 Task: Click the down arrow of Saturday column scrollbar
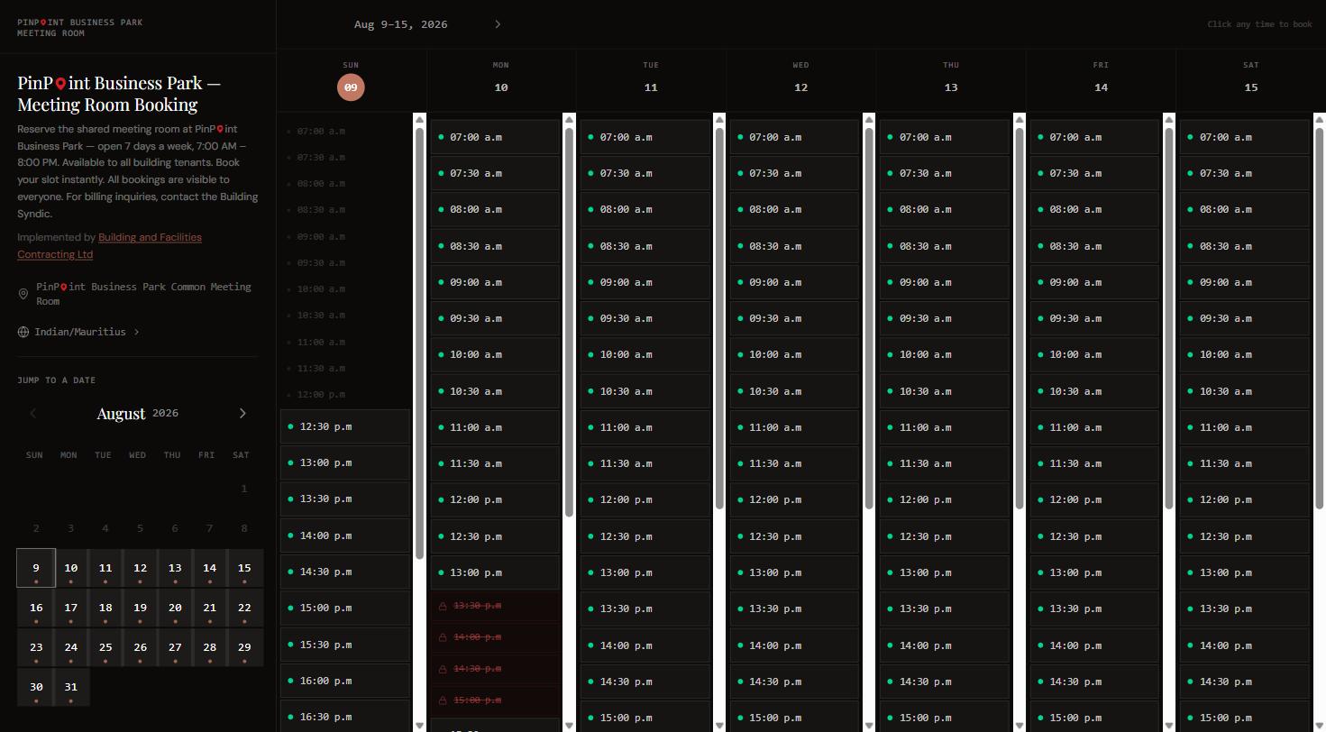(x=1320, y=726)
